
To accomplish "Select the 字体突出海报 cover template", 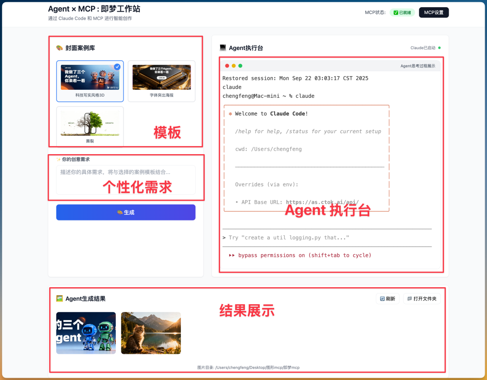I will (161, 81).
